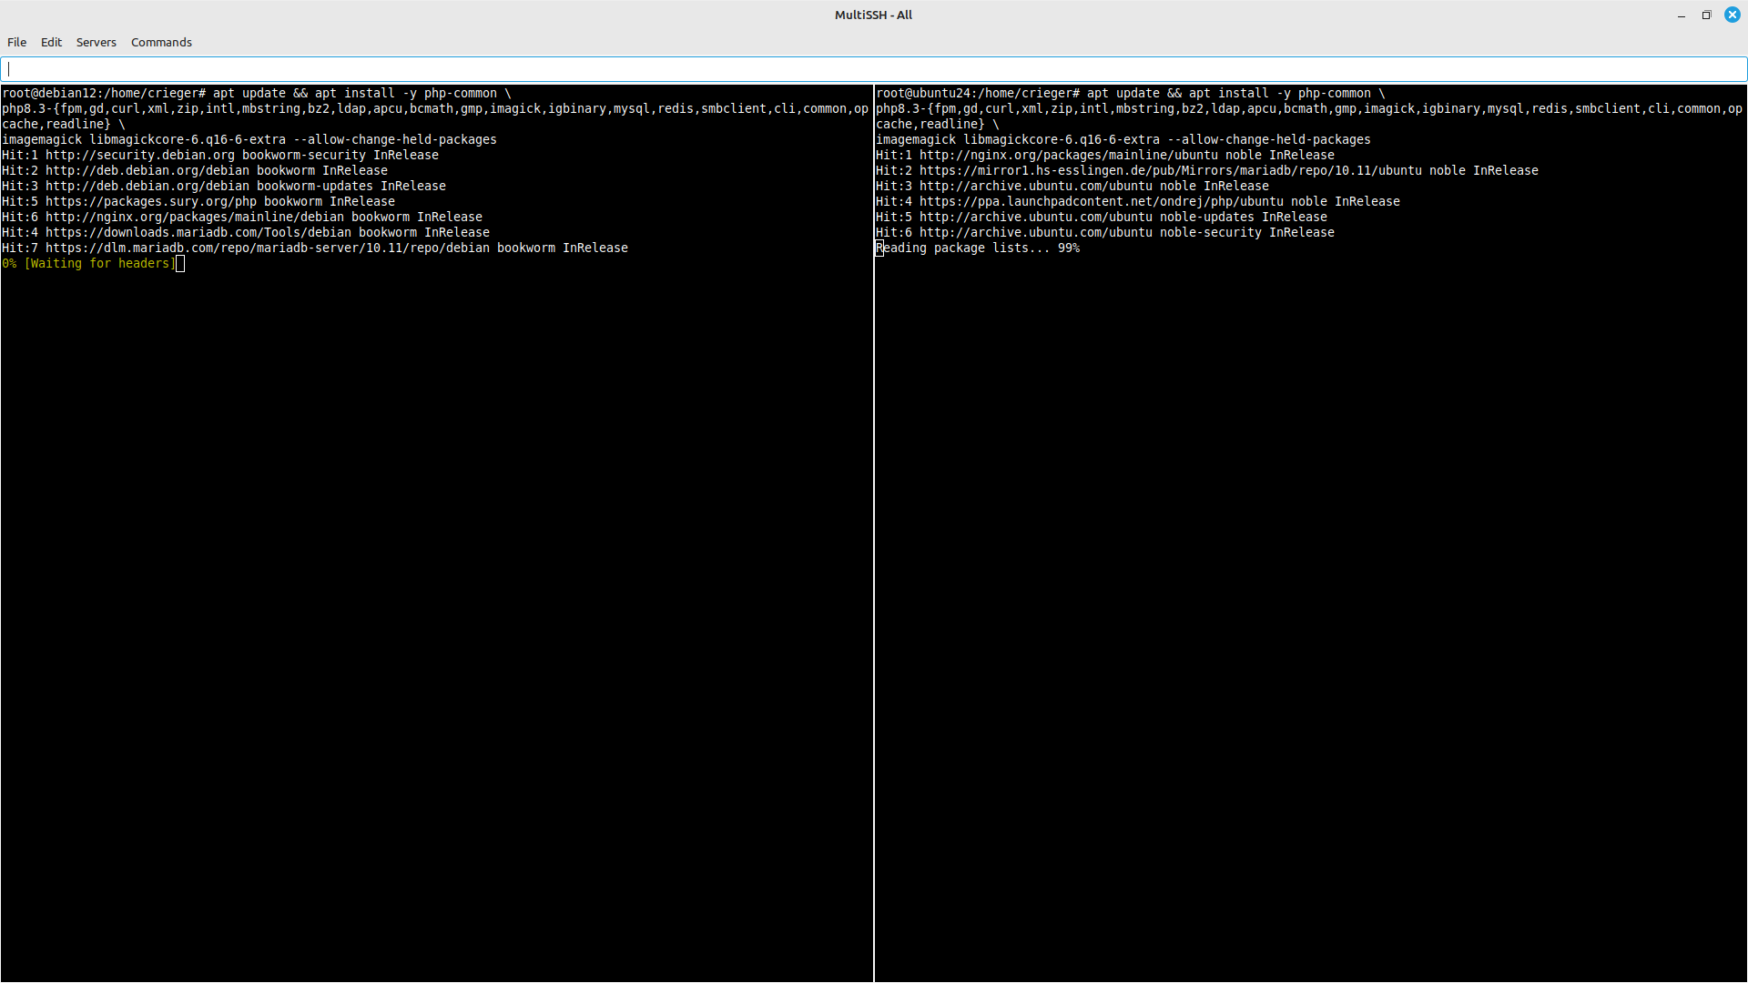The width and height of the screenshot is (1748, 983).
Task: Click 'Reading package lists... 99%' in ubuntu terminal
Action: coord(978,248)
